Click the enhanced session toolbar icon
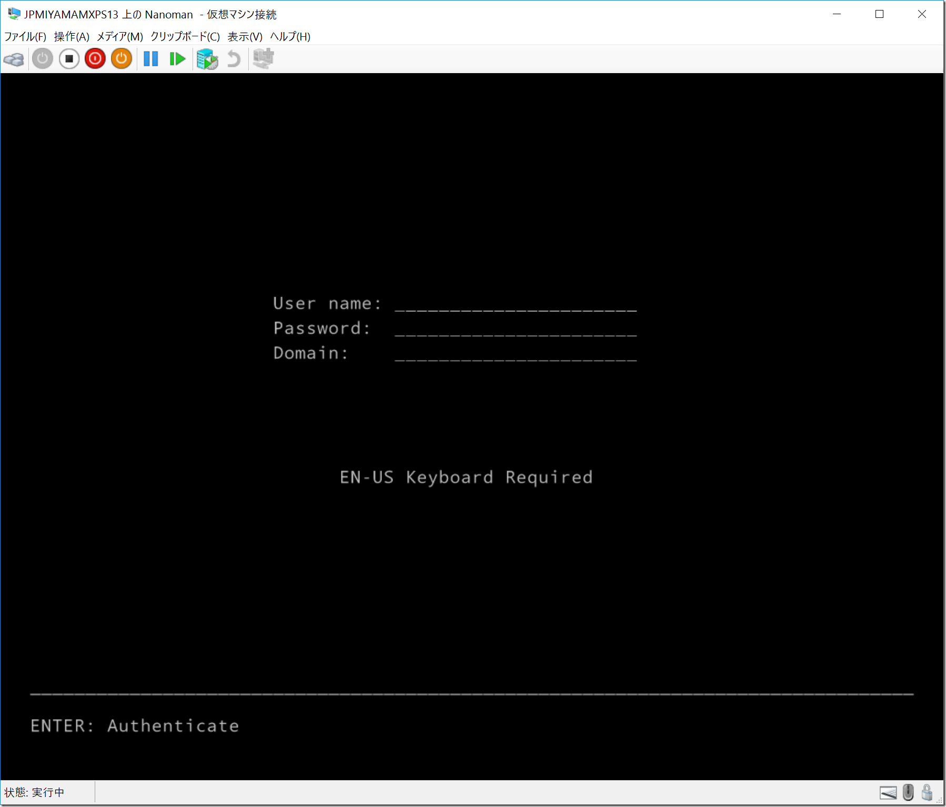 pyautogui.click(x=264, y=58)
